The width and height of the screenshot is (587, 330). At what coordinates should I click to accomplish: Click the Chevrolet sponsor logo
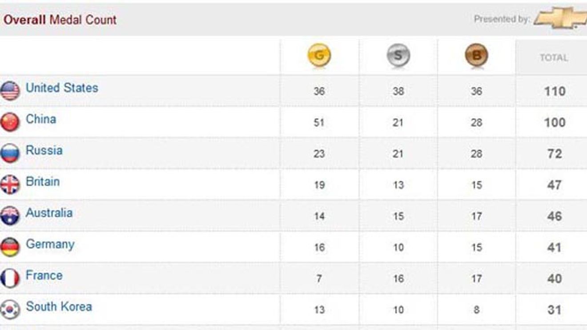point(561,18)
